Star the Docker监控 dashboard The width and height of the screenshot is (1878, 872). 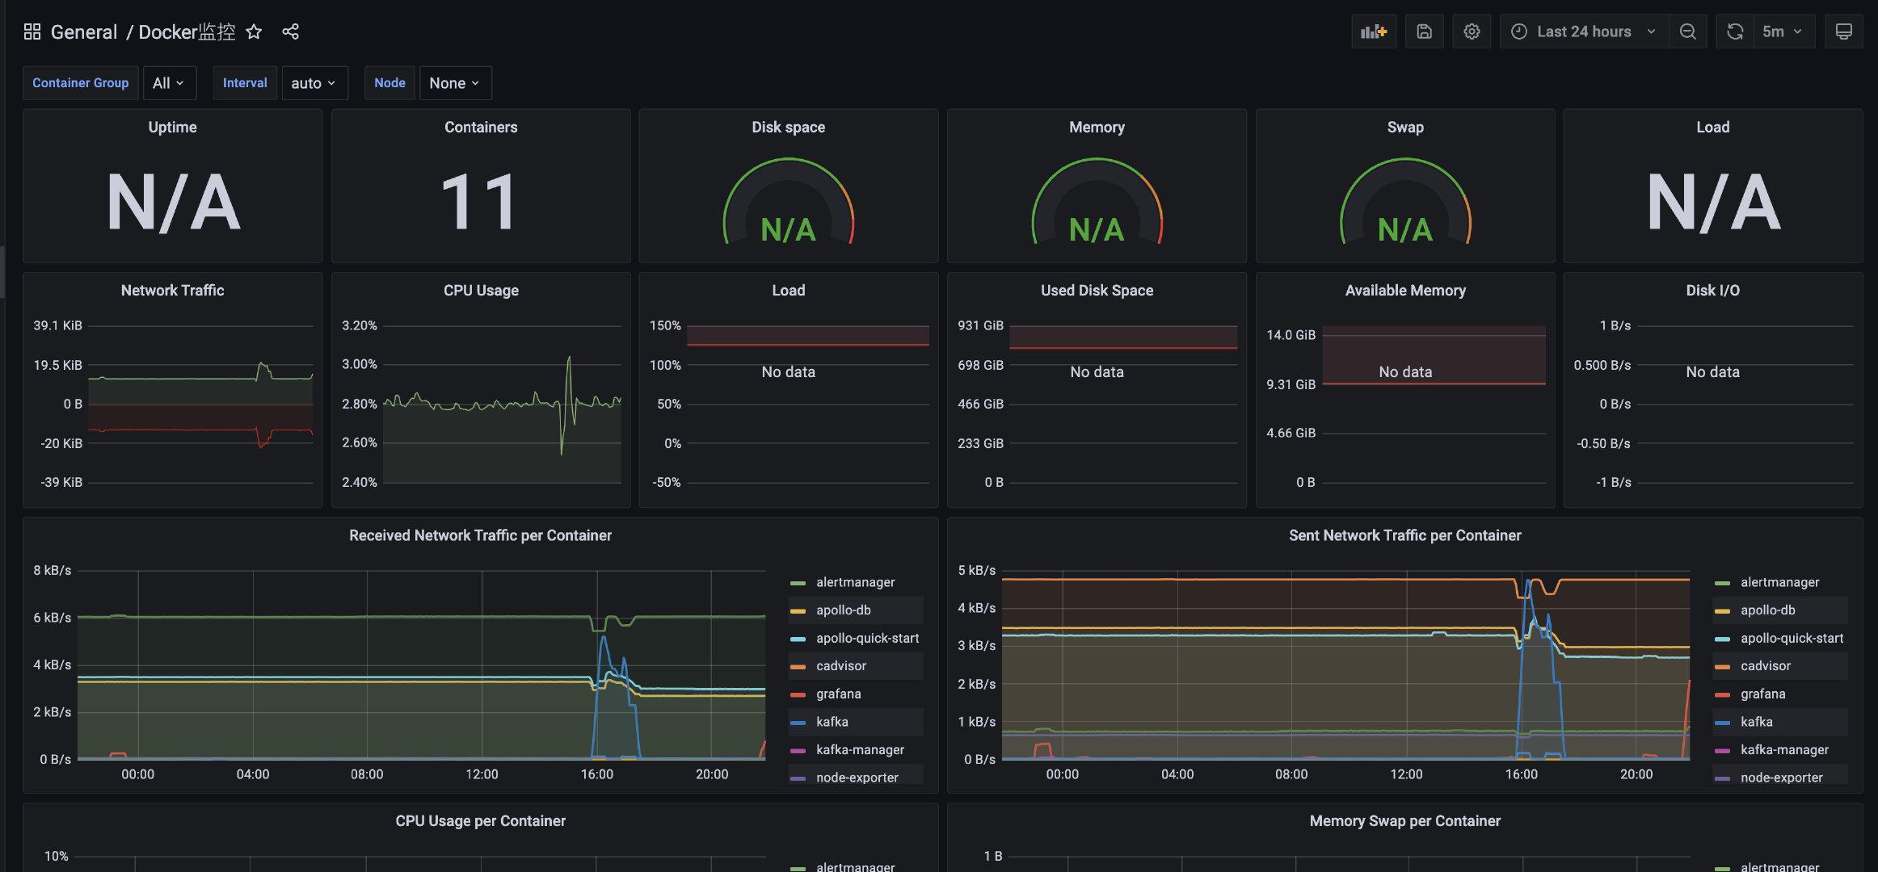254,31
